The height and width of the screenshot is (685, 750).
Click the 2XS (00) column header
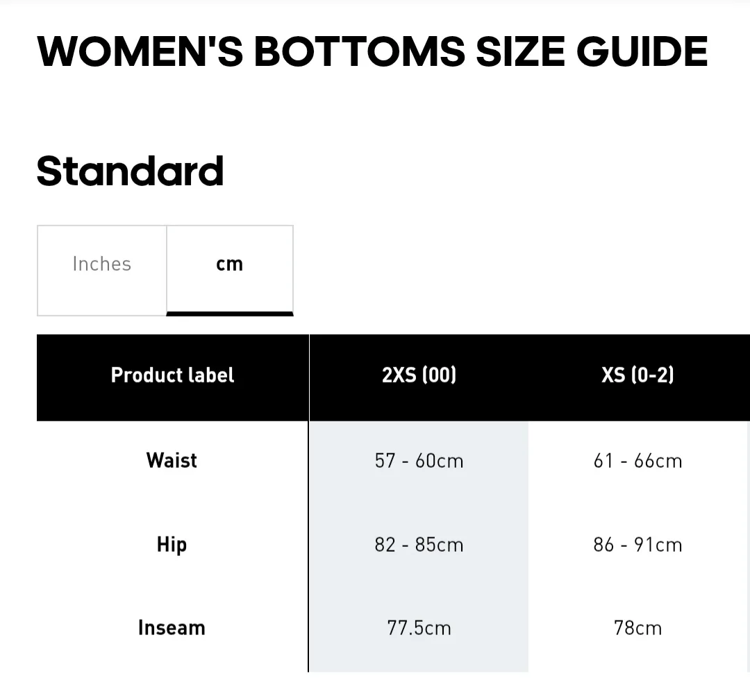point(419,375)
